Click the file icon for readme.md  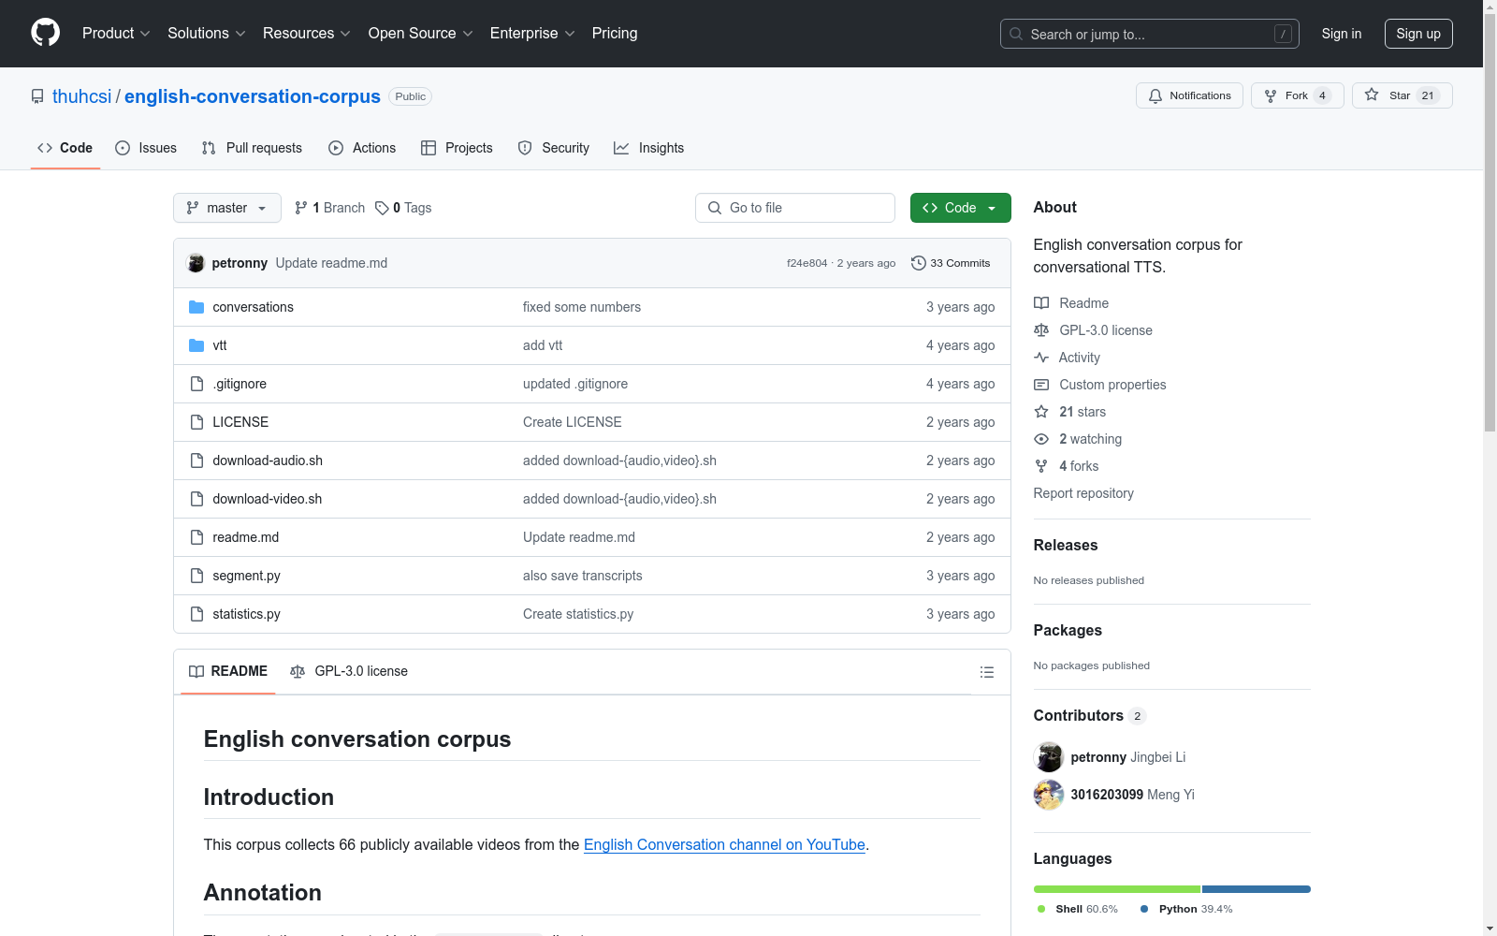point(196,537)
